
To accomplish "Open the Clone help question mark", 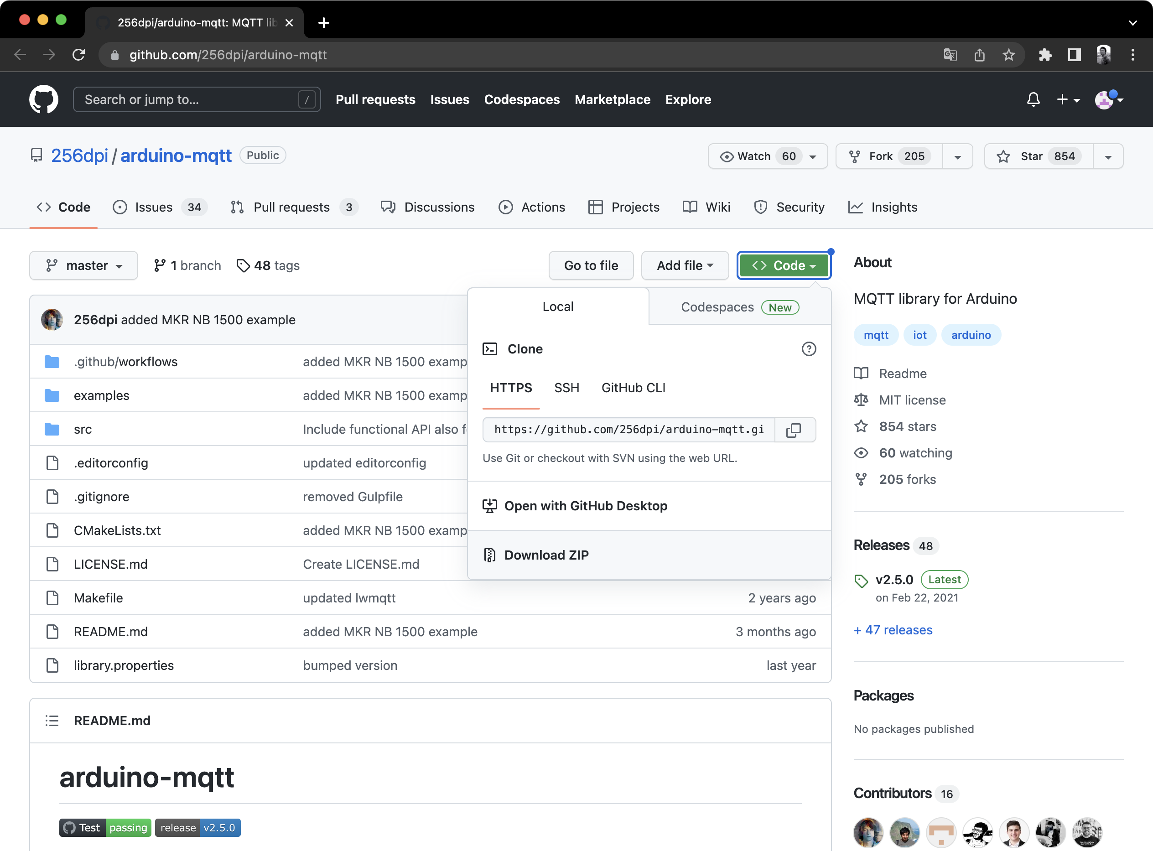I will tap(809, 349).
